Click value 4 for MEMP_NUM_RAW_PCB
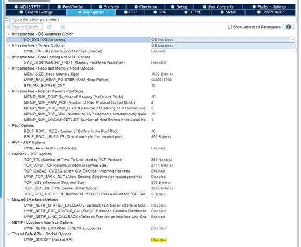 point(152,102)
